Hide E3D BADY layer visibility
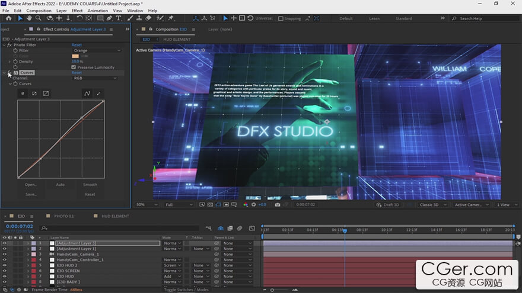 pos(4,282)
